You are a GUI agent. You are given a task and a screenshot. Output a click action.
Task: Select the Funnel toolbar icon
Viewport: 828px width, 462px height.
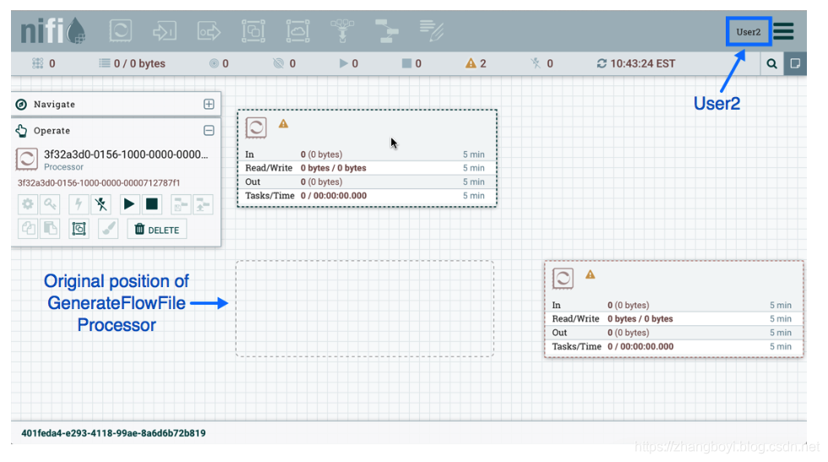tap(342, 31)
